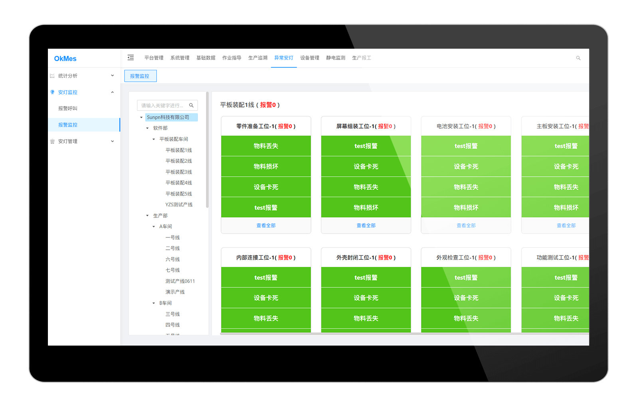
Task: Open the 生产追溯 top menu
Action: [x=257, y=58]
